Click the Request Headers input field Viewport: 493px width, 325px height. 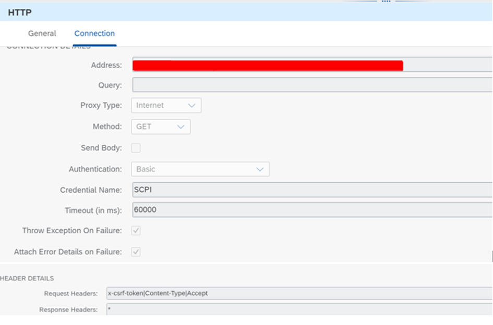(299, 293)
